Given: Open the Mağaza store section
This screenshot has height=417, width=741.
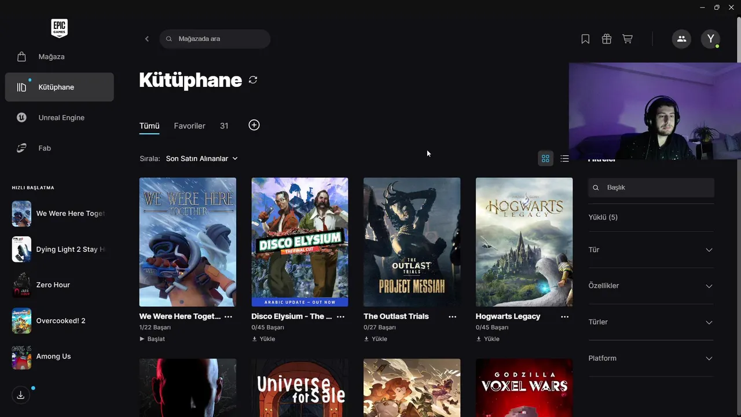Looking at the screenshot, I should (59, 57).
